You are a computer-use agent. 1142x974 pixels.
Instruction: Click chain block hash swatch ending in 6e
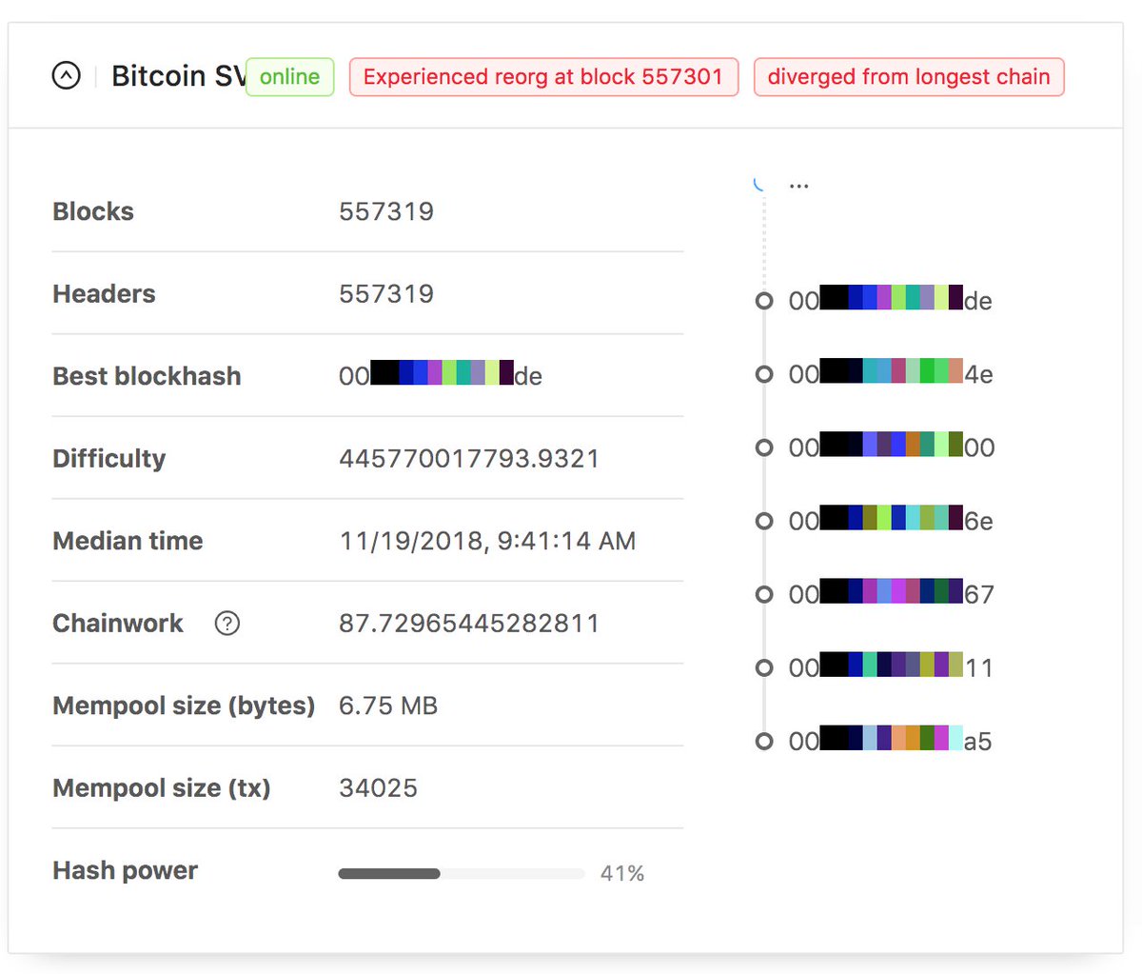(x=891, y=520)
